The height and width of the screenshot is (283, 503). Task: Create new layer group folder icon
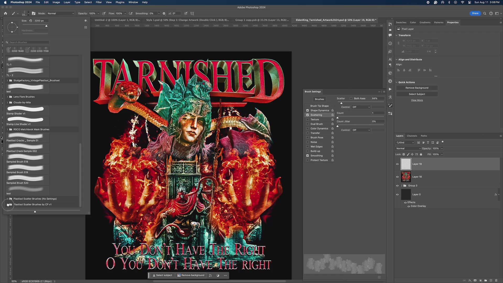point(485,280)
